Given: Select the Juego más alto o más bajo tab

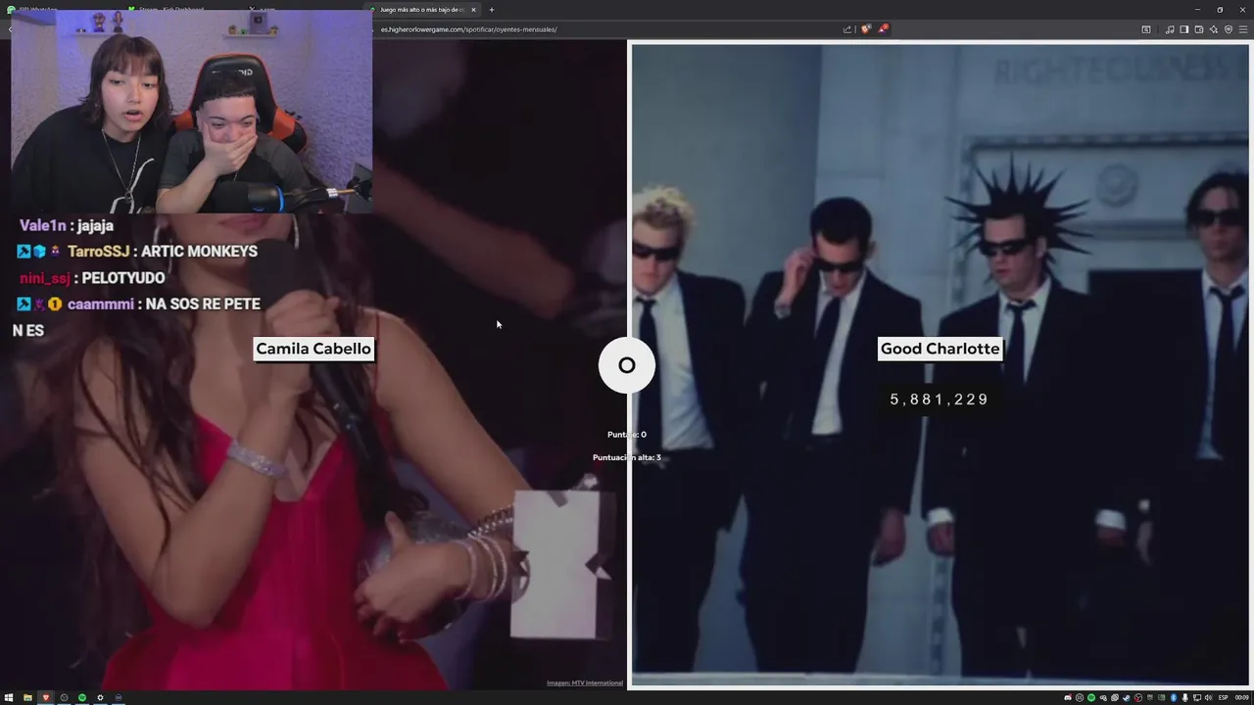Looking at the screenshot, I should 422,10.
